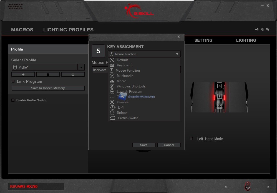This screenshot has width=277, height=193.
Task: Go to previous device with left arrow
Action: click(x=225, y=187)
